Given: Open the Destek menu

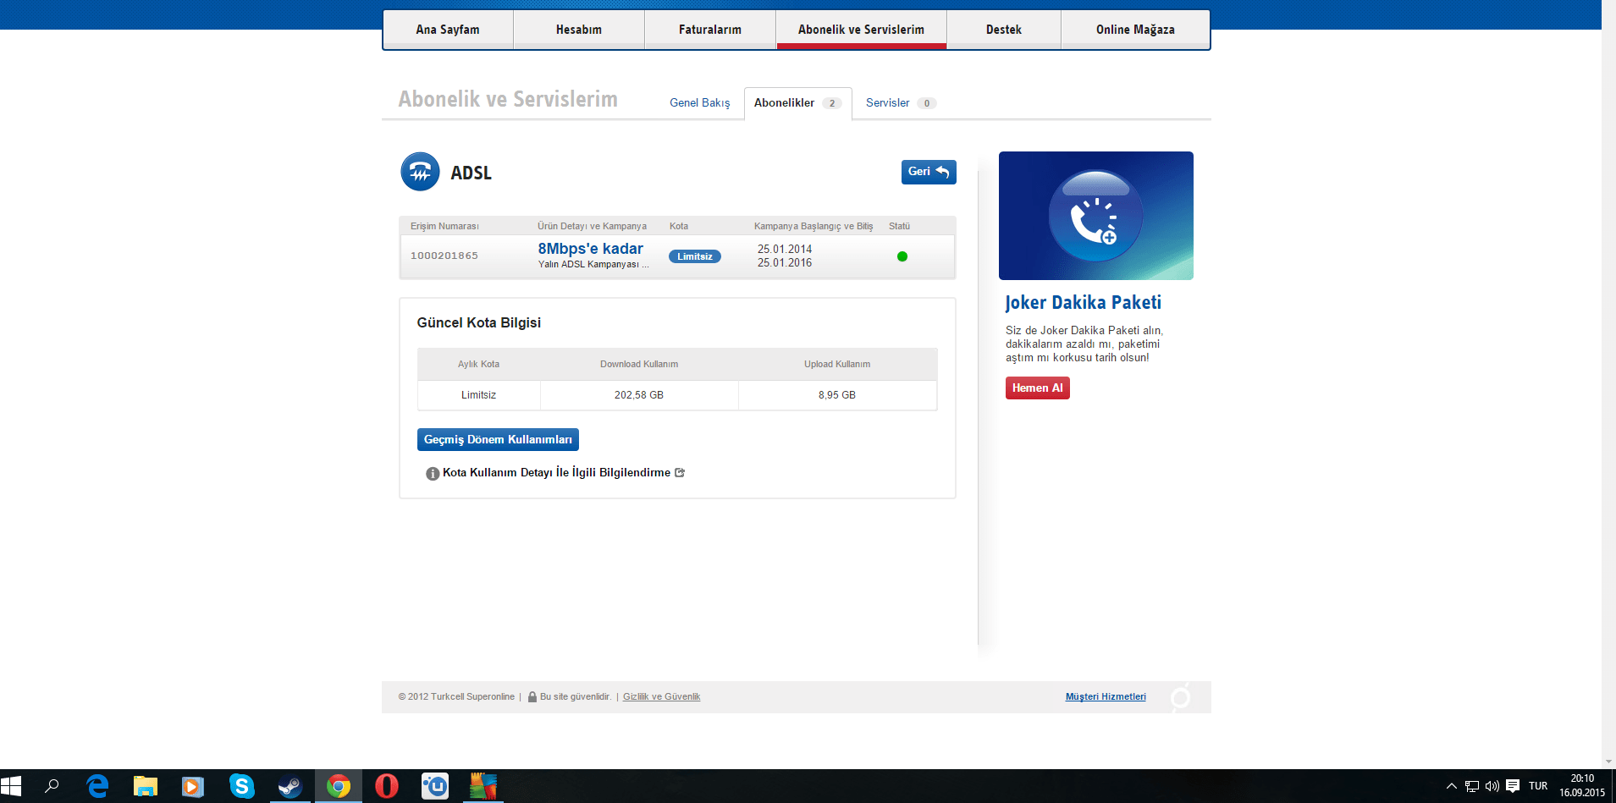Looking at the screenshot, I should point(1004,30).
